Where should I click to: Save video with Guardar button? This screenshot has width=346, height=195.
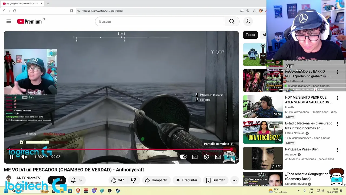click(215, 180)
